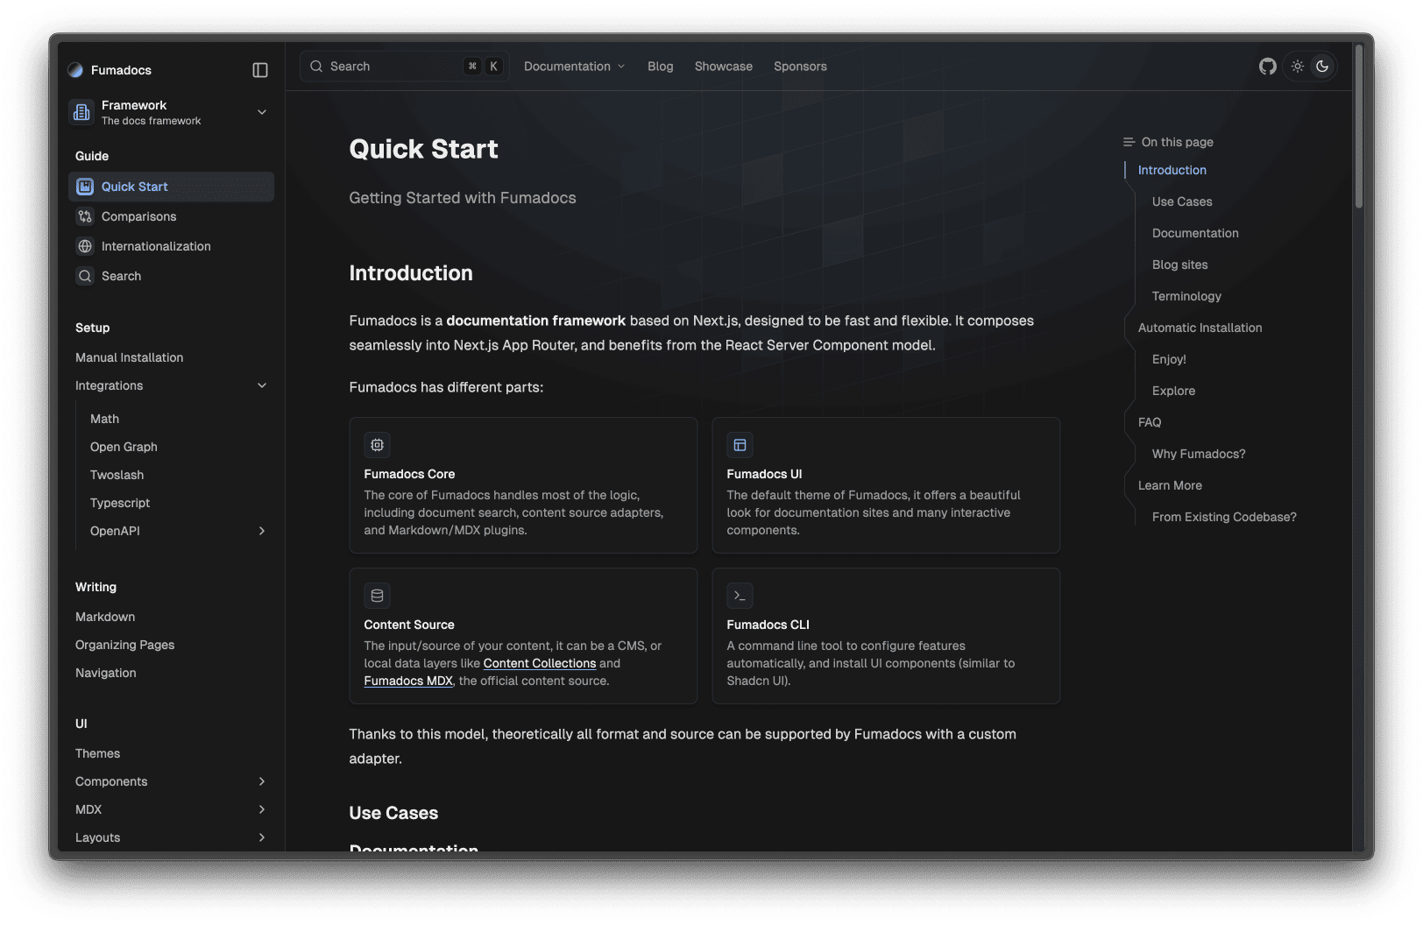
Task: Click the Fumadocs Core chip icon
Action: (x=377, y=445)
